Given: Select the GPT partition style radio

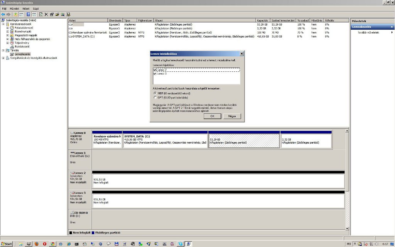Looking at the screenshot, I should [x=155, y=98].
